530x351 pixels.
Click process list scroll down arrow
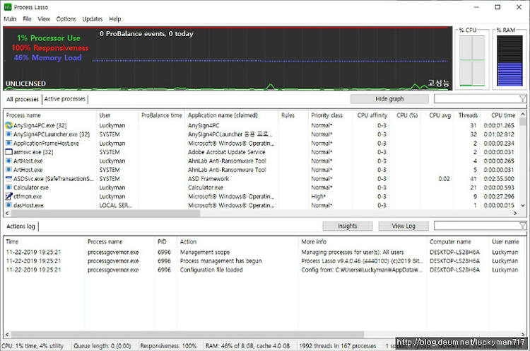523,205
